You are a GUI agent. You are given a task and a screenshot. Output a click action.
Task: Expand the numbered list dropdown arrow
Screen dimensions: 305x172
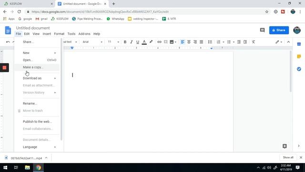coord(224,42)
